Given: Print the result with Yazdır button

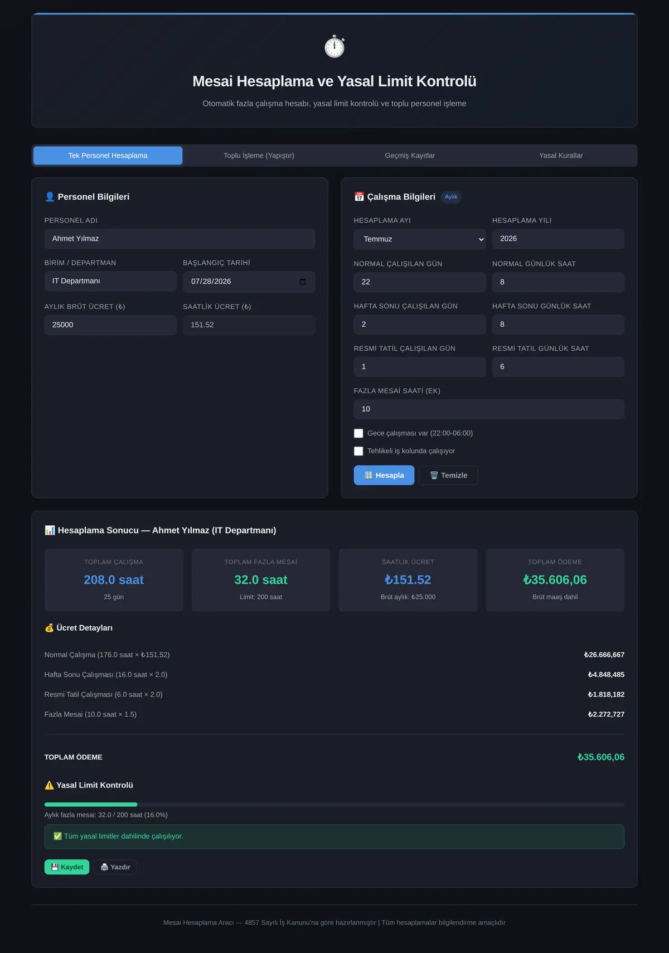Looking at the screenshot, I should 115,867.
